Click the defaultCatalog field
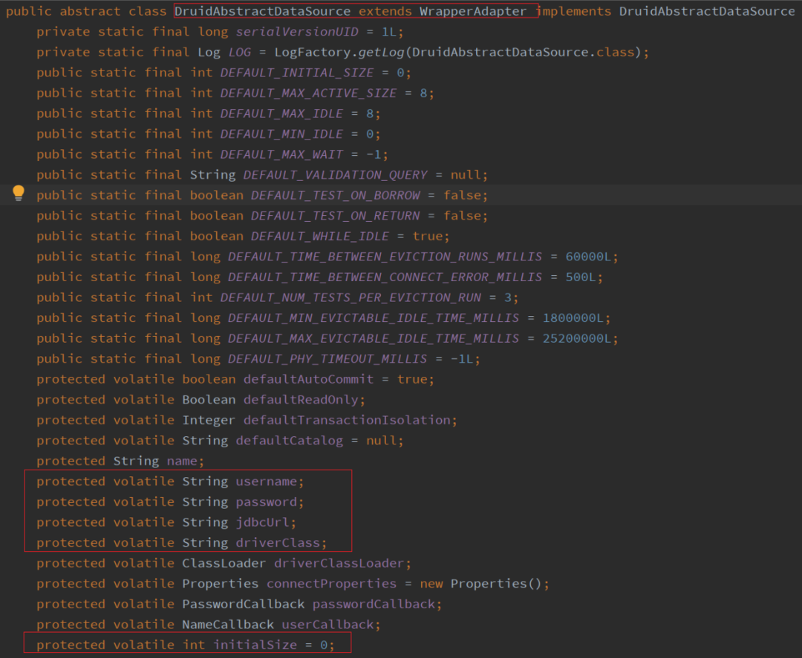This screenshot has width=802, height=658. pyautogui.click(x=289, y=441)
